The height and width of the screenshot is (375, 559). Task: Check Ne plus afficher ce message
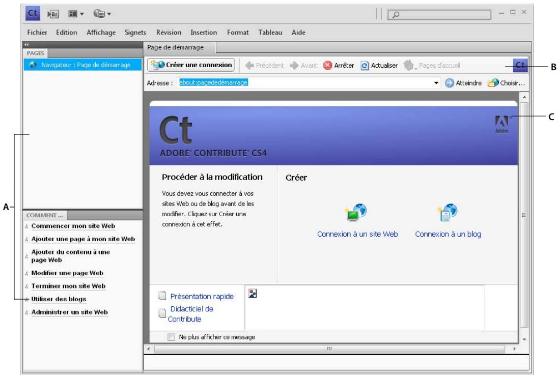(x=171, y=337)
